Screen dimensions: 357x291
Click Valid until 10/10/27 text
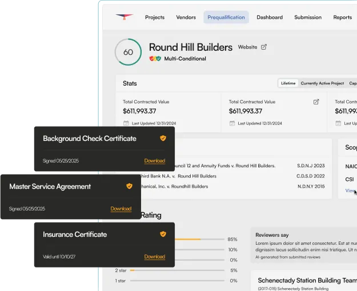pos(59,257)
